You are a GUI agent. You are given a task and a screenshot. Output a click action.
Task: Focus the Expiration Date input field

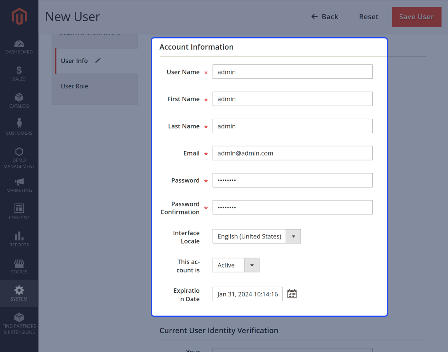[248, 294]
